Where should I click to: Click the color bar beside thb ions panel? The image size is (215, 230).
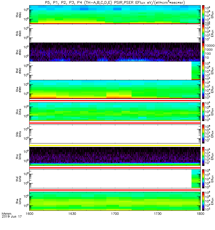[x=203, y=134]
